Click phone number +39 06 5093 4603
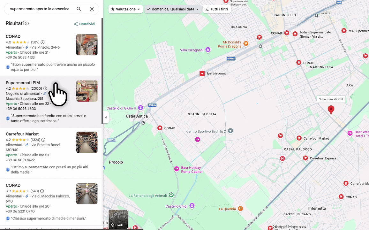The width and height of the screenshot is (369, 230). pyautogui.click(x=21, y=109)
